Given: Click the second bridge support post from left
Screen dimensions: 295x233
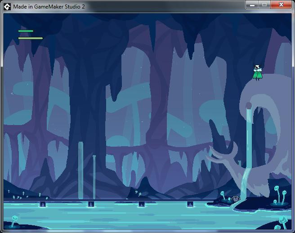Looking at the screenshot, I should (91, 204).
